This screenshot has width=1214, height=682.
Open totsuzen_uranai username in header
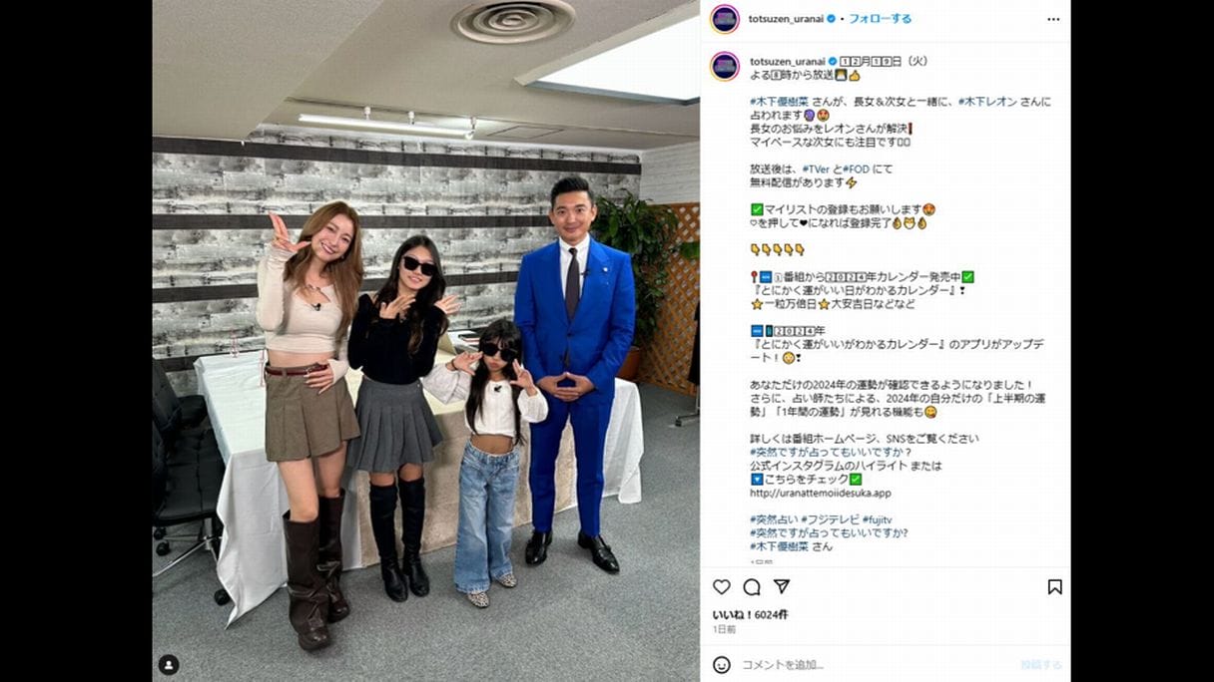tap(786, 19)
